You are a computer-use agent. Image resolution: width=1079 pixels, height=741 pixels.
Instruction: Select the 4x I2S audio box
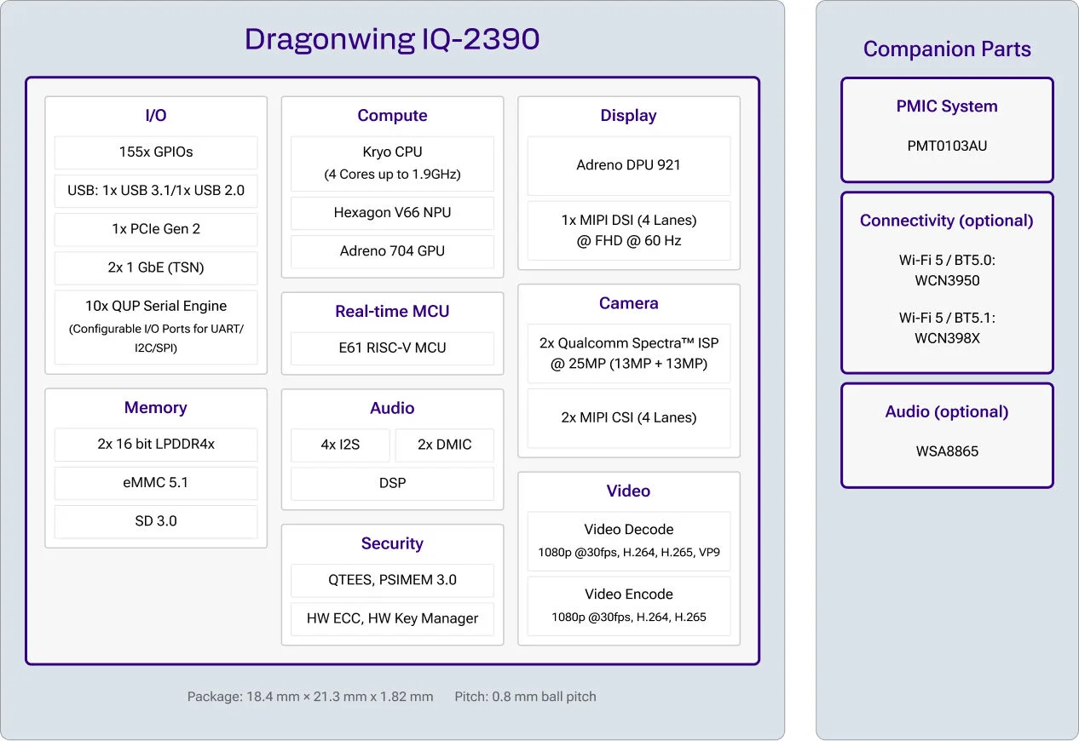coord(341,445)
